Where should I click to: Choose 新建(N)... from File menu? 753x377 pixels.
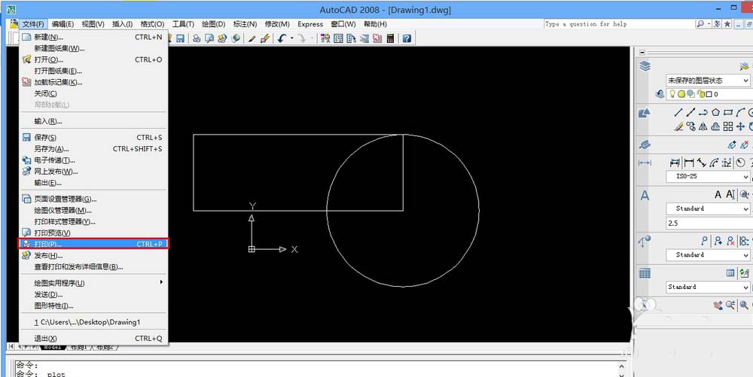(x=93, y=37)
